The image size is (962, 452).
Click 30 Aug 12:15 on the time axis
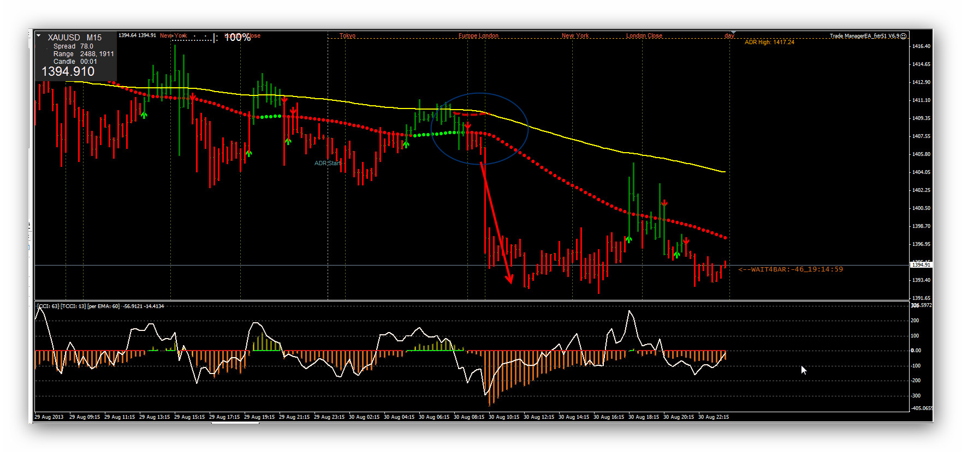coord(539,417)
